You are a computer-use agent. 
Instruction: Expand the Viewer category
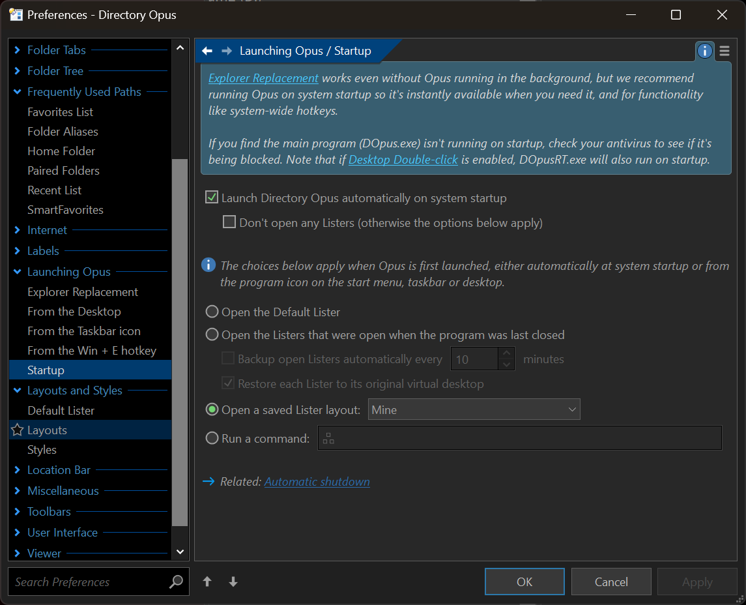(x=18, y=553)
